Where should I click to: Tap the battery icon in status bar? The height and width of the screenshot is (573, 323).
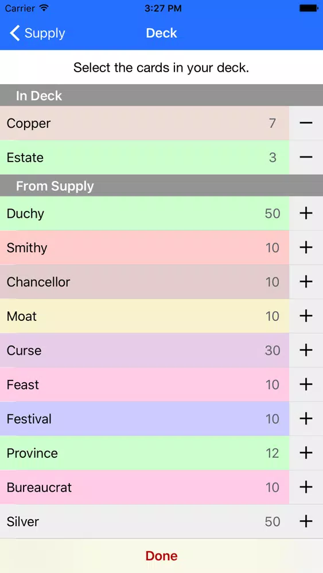tap(308, 8)
